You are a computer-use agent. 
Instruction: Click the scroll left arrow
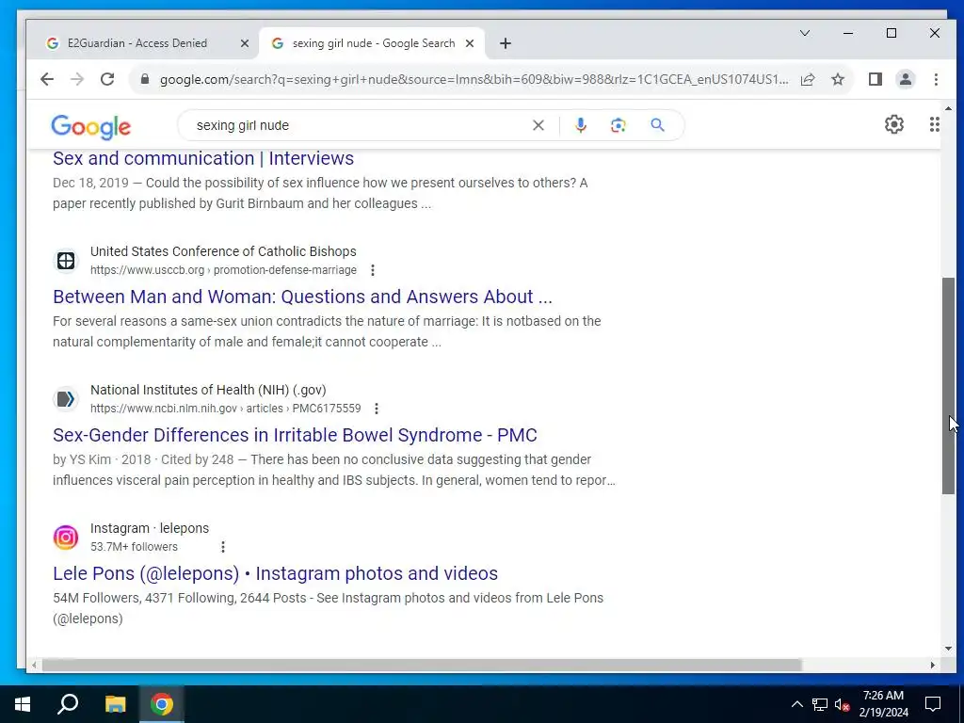[x=34, y=666]
